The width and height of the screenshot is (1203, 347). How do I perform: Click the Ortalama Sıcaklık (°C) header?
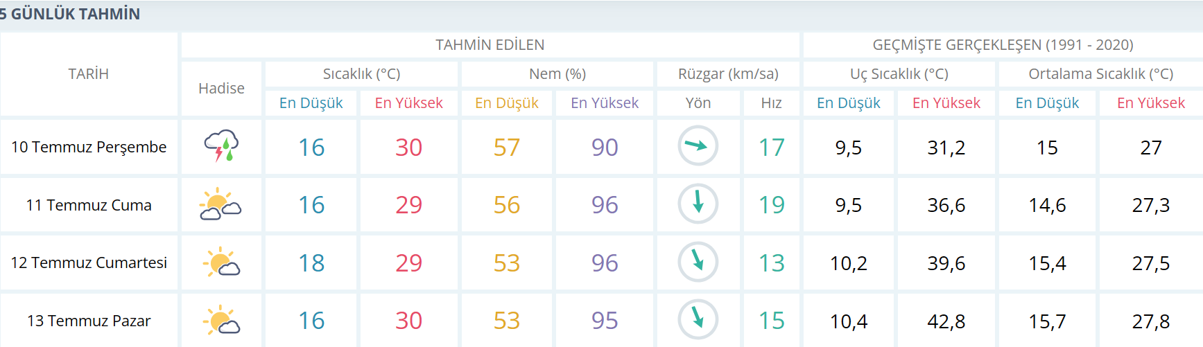click(1100, 74)
